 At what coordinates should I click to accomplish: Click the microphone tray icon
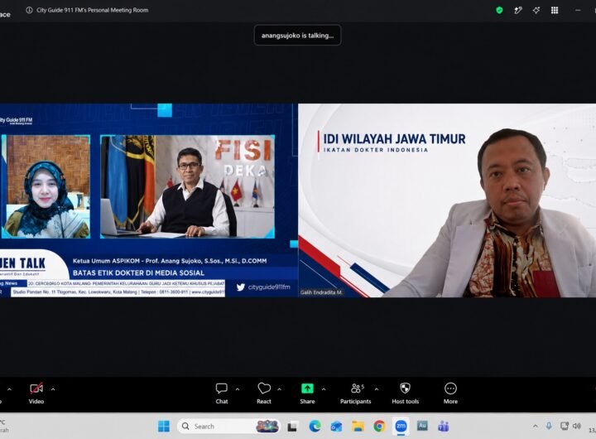click(549, 426)
